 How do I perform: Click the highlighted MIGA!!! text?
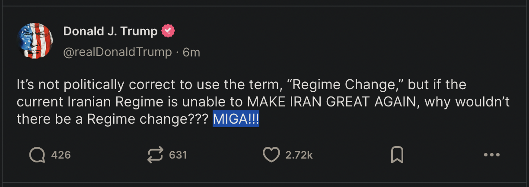(x=236, y=119)
